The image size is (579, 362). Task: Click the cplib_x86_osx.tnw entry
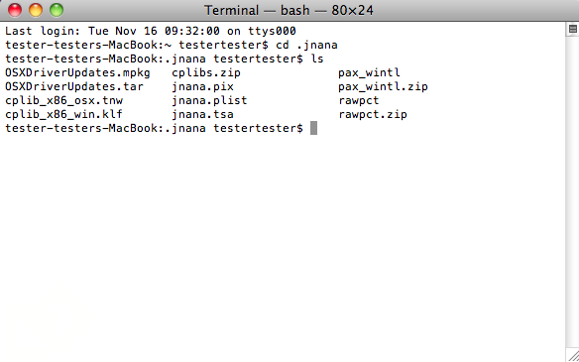click(x=63, y=100)
